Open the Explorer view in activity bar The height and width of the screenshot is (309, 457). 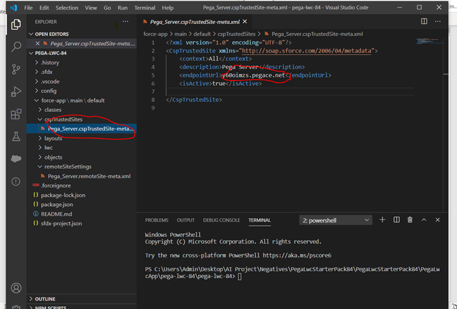point(16,24)
